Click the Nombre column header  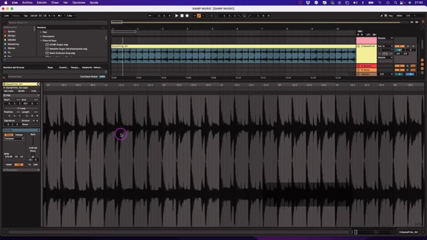[41, 27]
